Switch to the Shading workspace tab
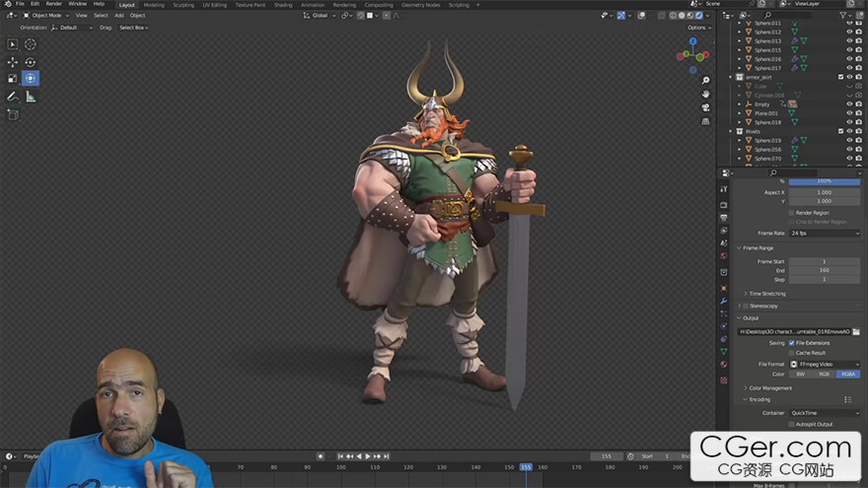868x488 pixels. (x=283, y=4)
